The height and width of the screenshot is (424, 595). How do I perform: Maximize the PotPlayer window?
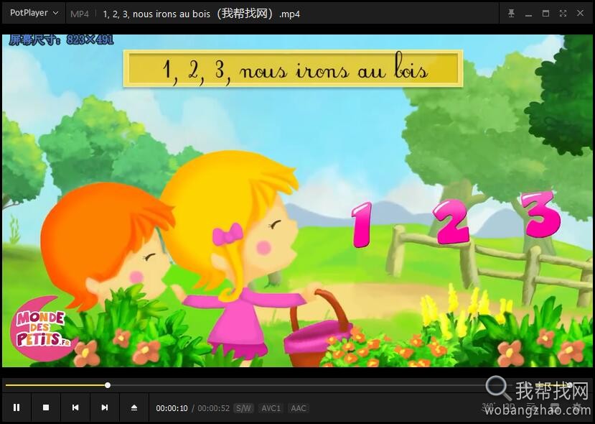click(545, 14)
